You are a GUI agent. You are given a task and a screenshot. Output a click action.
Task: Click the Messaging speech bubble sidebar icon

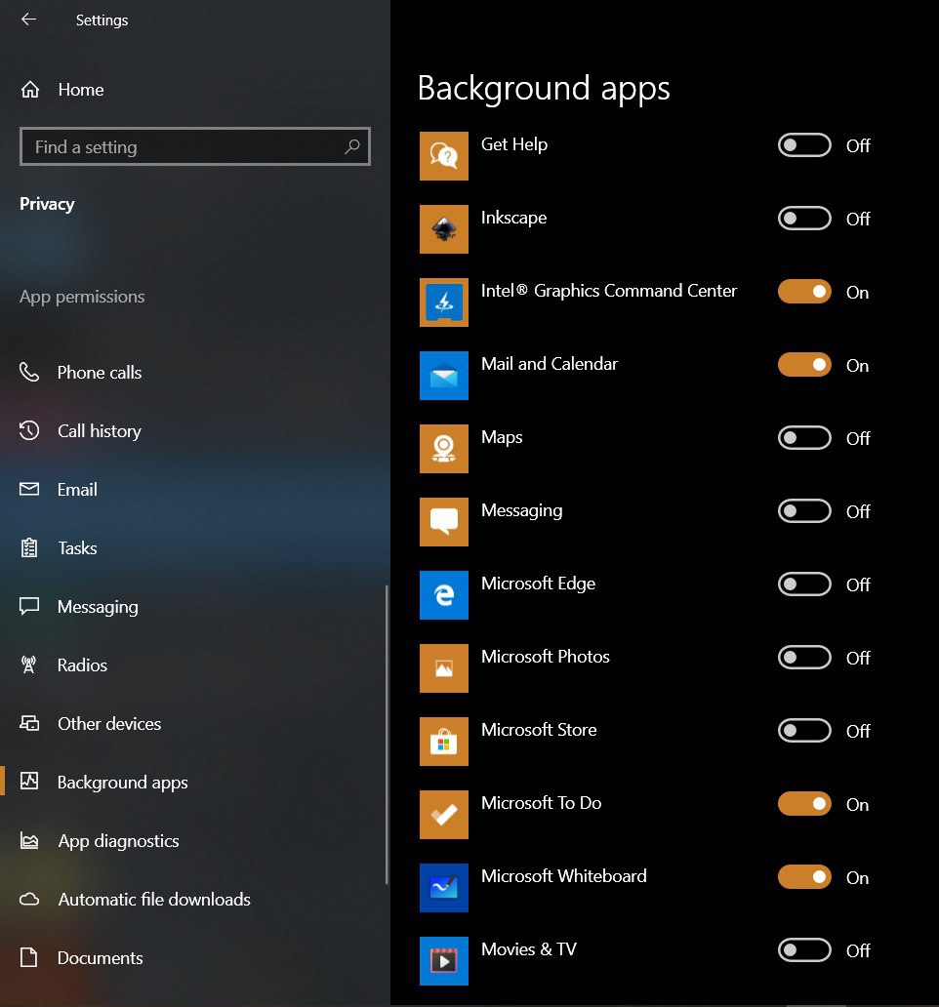tap(29, 606)
